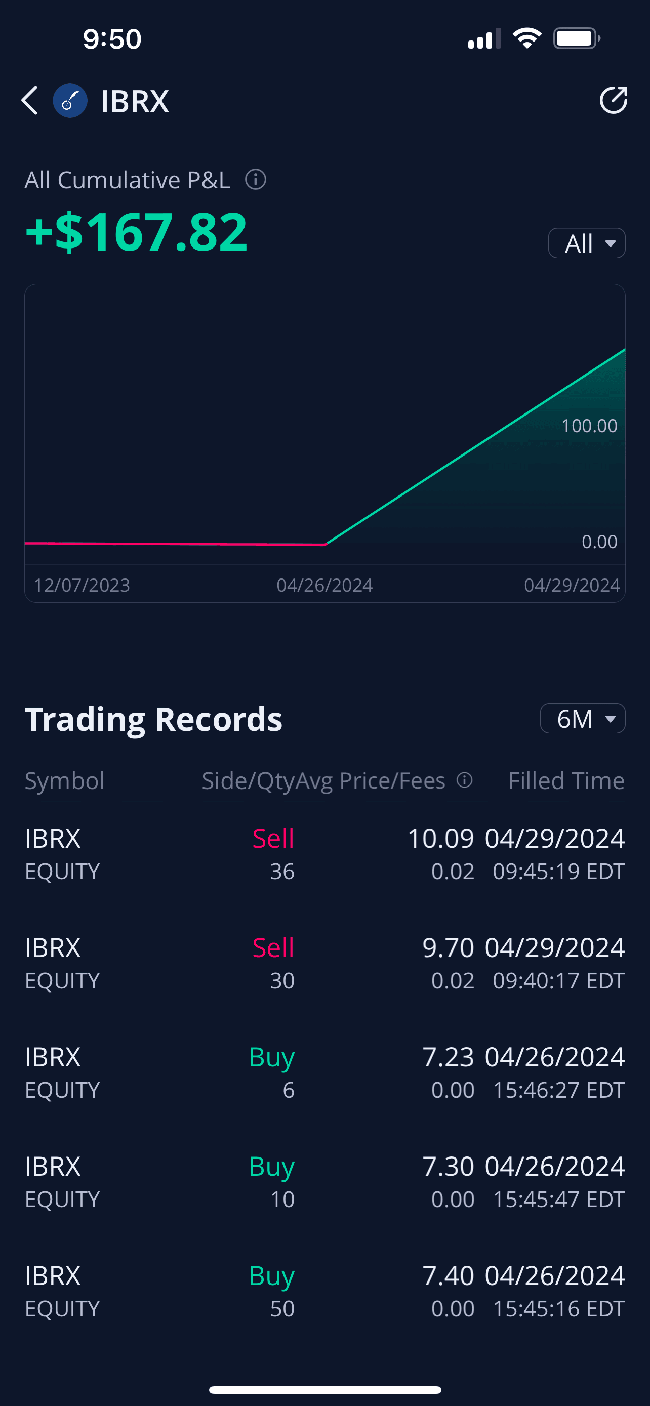Image resolution: width=650 pixels, height=1406 pixels.
Task: Tap the back arrow icon
Action: [30, 101]
